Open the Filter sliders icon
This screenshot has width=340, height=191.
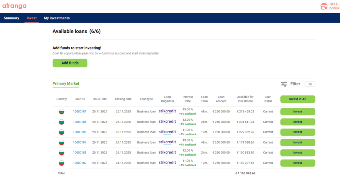(284, 84)
